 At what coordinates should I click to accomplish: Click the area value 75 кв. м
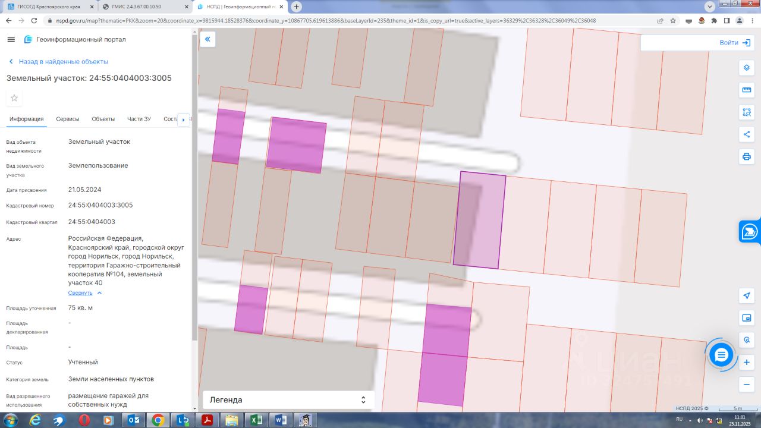pos(80,308)
